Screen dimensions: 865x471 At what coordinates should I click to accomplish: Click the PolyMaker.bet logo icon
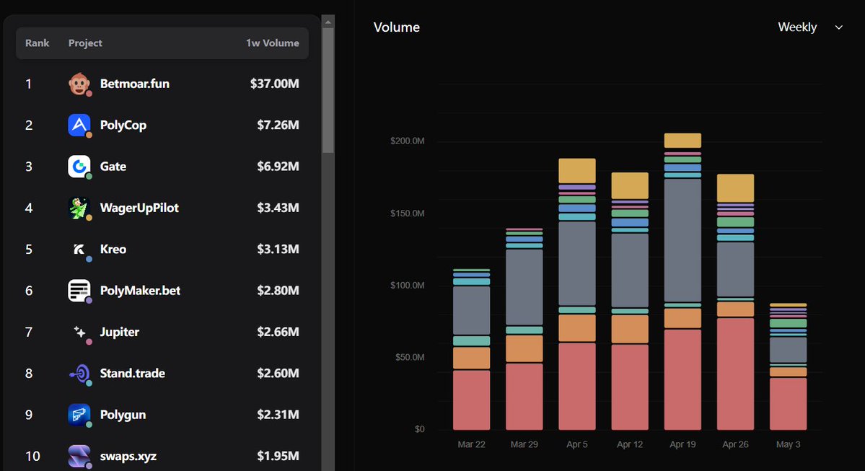(79, 291)
